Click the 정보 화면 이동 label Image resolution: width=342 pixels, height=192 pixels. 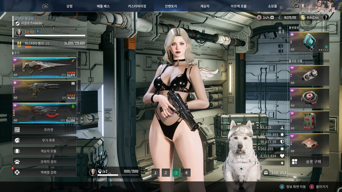pos(296,187)
